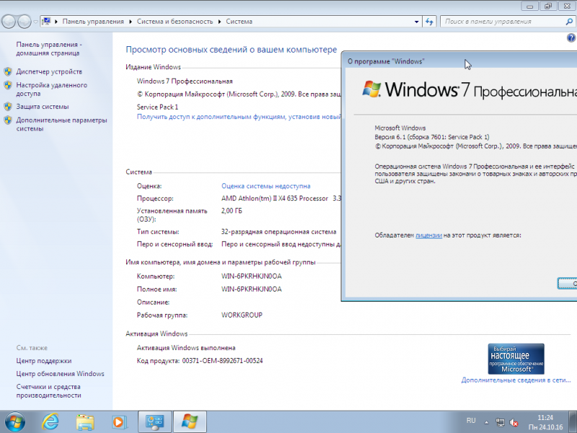577x433 pixels.
Task: Open Device Manager link in sidebar
Action: point(49,71)
